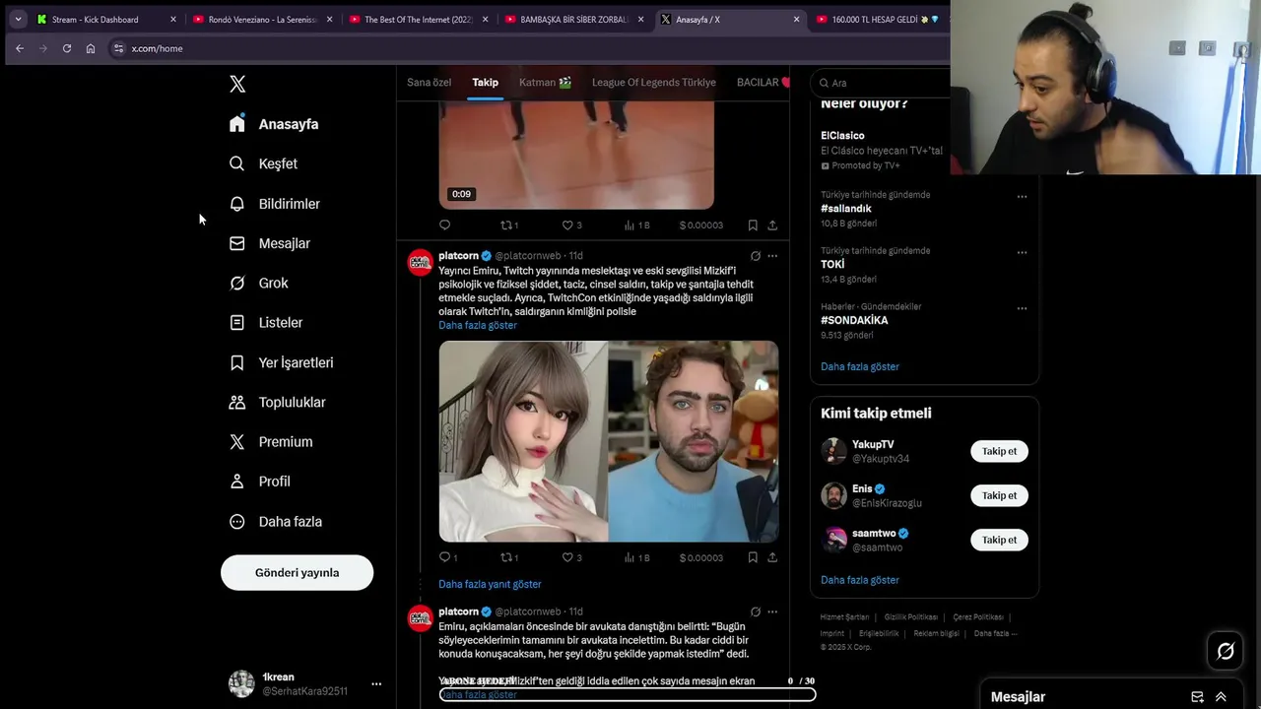Like the video post
1261x709 pixels.
[x=571, y=226]
